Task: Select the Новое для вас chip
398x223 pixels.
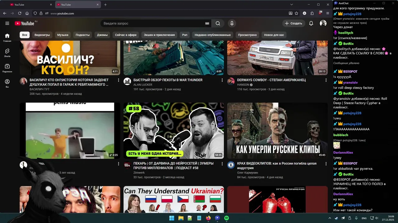Action: [x=274, y=35]
